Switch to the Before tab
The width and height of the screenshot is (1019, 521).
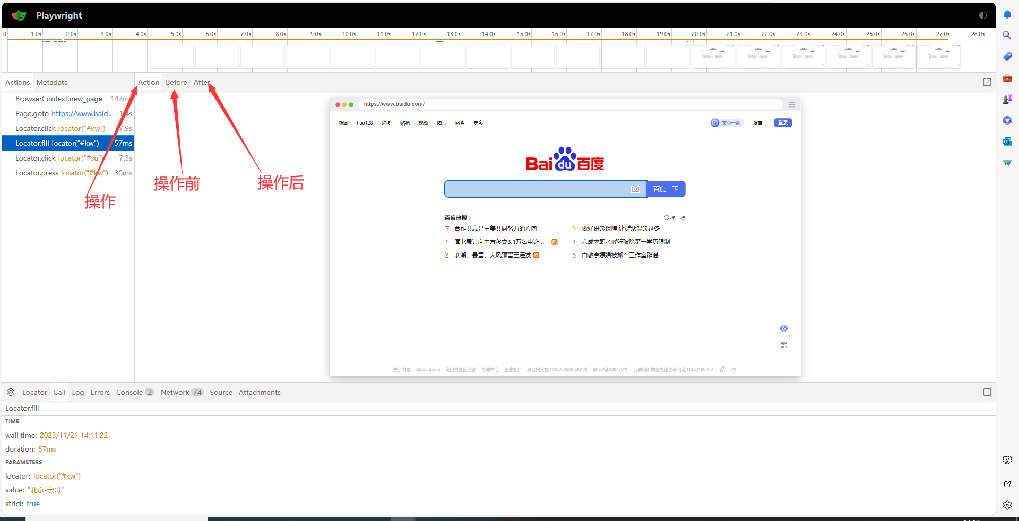click(x=176, y=82)
